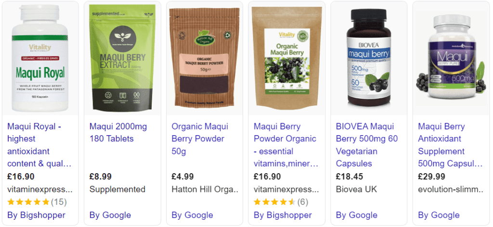
Task: Click the 'Maqui 2000mg 180 Tablets' link
Action: click(118, 132)
